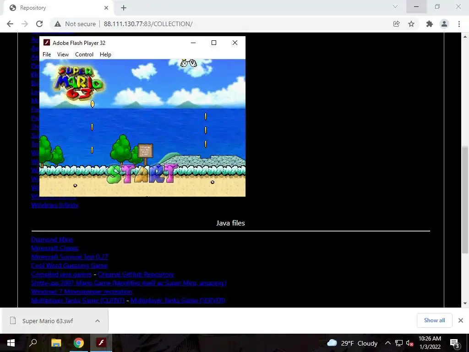
Task: Open the Flash Player Help menu
Action: click(106, 55)
